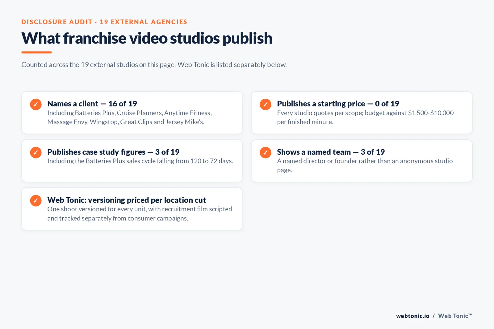This screenshot has width=494, height=329.
Task: Select 'Web Tonic: versioning priced per location cut'
Action: (x=127, y=200)
